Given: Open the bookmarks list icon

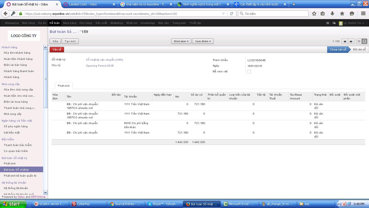Looking at the screenshot, I should [323, 14].
